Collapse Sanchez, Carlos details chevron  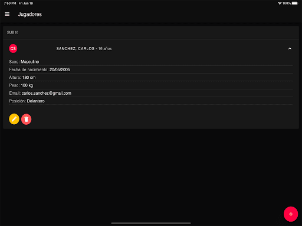click(x=290, y=49)
